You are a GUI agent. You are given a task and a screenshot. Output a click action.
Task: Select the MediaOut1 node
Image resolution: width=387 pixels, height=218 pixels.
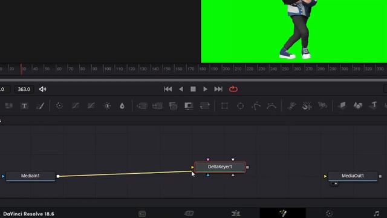[x=353, y=176]
